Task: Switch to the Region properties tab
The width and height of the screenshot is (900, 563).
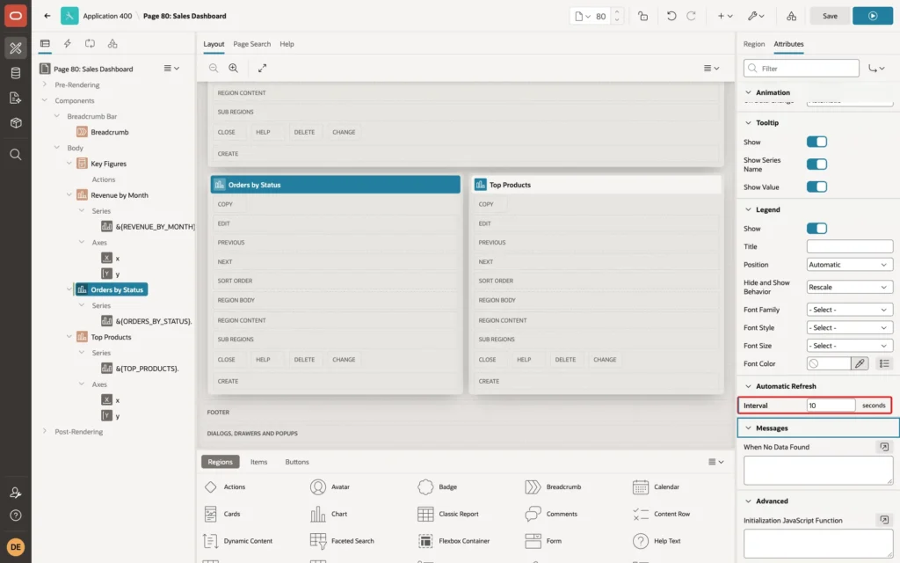Action: (753, 44)
